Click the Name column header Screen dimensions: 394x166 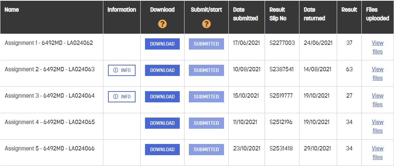point(12,10)
